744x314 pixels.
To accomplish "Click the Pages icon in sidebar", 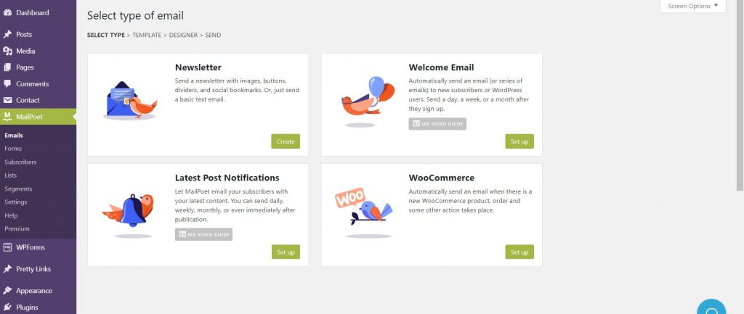I will pyautogui.click(x=7, y=67).
